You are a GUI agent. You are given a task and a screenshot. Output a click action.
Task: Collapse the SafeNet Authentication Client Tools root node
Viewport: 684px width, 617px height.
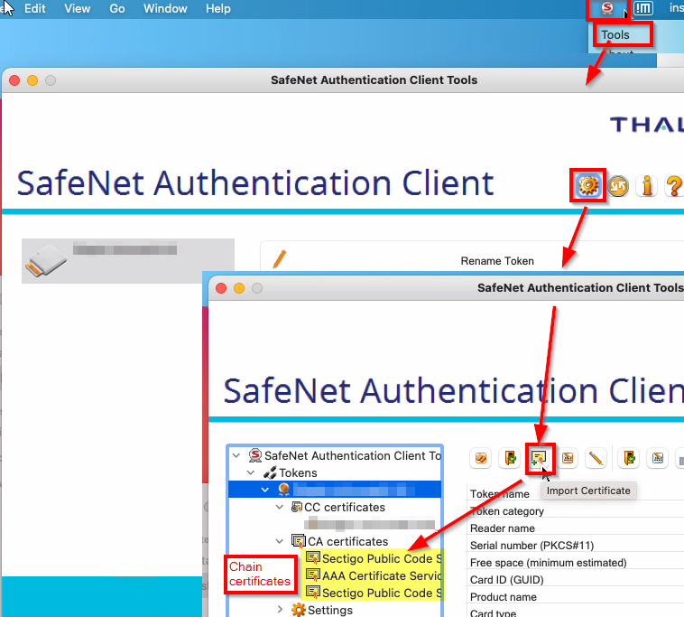pyautogui.click(x=236, y=455)
